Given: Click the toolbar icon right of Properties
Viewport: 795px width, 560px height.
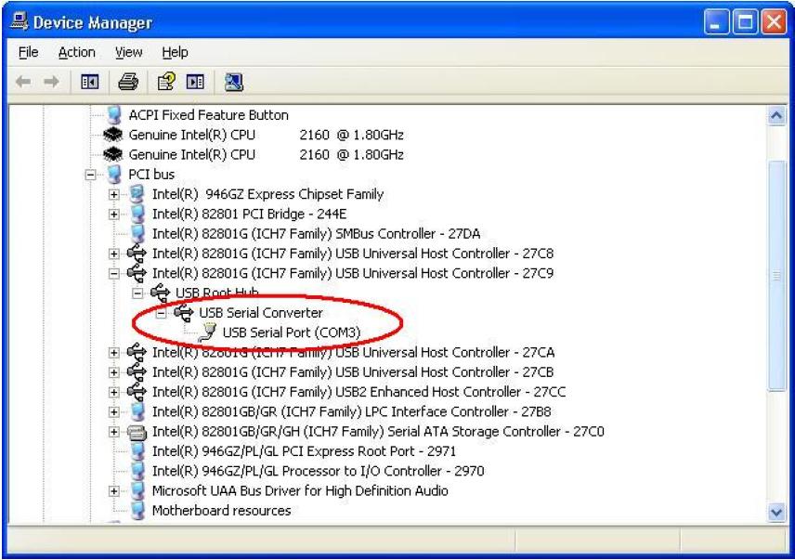Looking at the screenshot, I should pyautogui.click(x=195, y=82).
